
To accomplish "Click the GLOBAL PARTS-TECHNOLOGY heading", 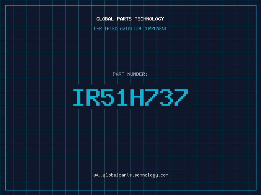I will (x=130, y=19).
